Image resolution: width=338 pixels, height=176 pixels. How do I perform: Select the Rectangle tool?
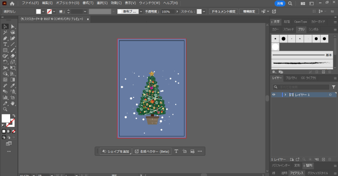5,50
